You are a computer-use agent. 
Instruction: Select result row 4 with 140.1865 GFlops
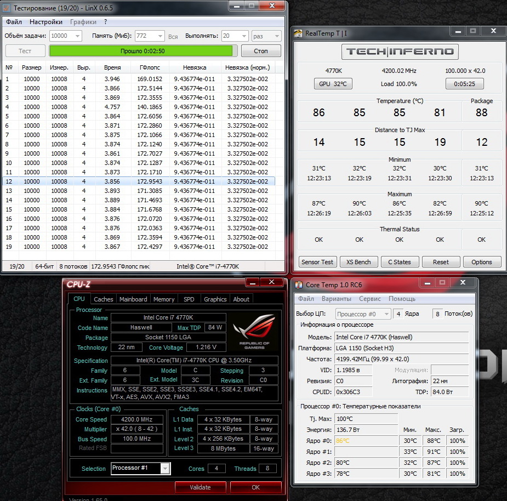coord(138,107)
